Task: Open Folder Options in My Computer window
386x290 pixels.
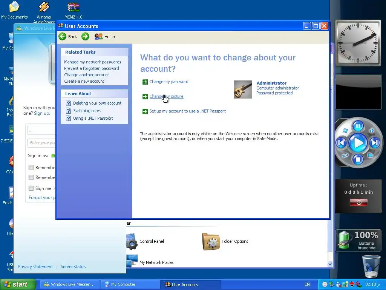Action: tap(225, 241)
